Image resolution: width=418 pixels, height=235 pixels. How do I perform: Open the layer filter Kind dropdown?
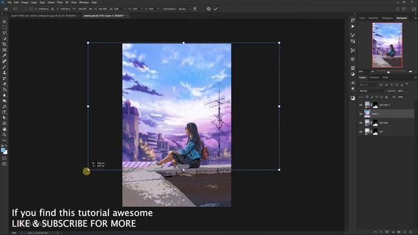368,85
